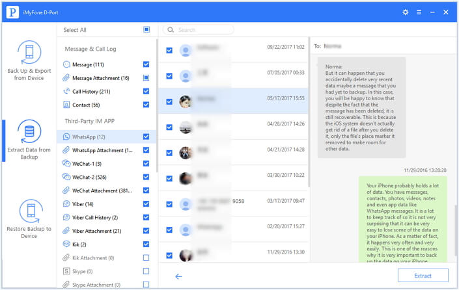
Task: Click the Message category icon
Action: 66,64
